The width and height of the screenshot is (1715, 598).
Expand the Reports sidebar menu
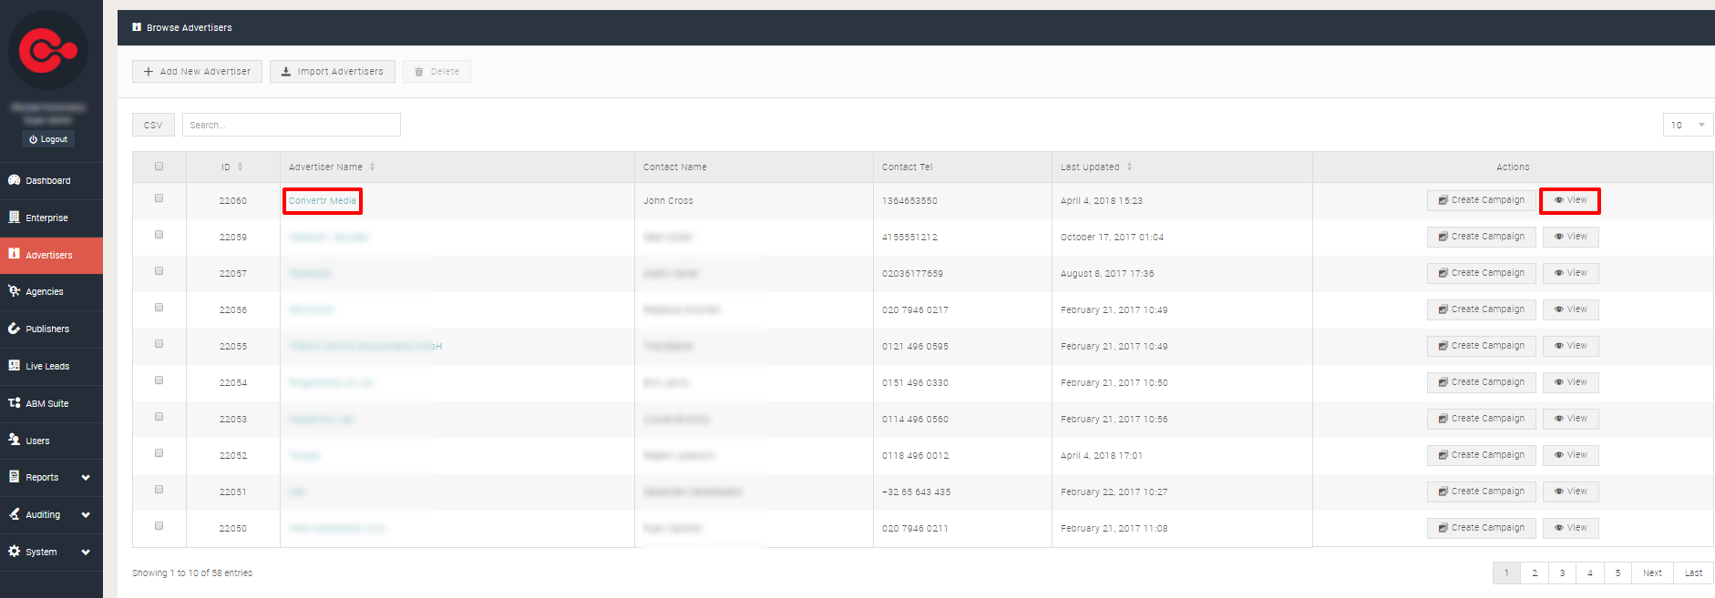tap(50, 478)
